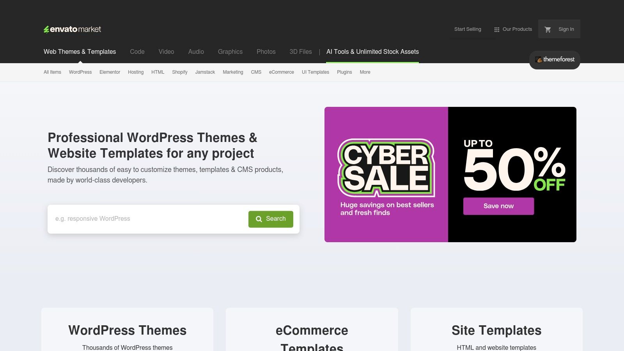Open the eCommerce submenu
Viewport: 624px width, 351px height.
pos(282,72)
